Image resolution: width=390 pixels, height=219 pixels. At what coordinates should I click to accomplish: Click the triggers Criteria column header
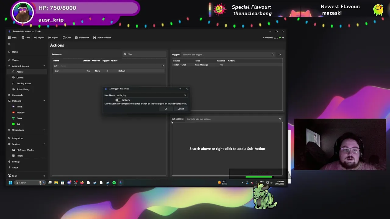(232, 61)
